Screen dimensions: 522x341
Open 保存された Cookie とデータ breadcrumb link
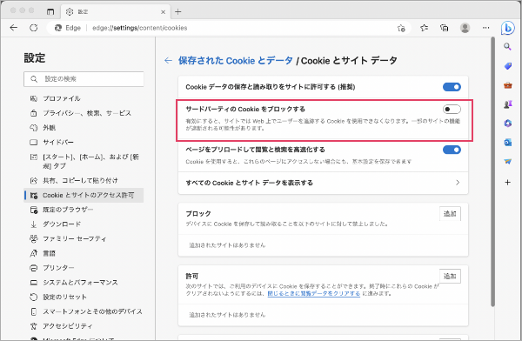pos(236,61)
